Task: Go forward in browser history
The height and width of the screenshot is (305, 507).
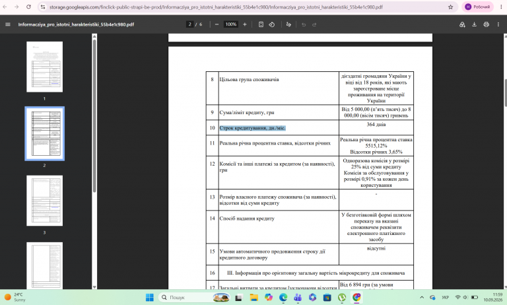Action: 17,7
